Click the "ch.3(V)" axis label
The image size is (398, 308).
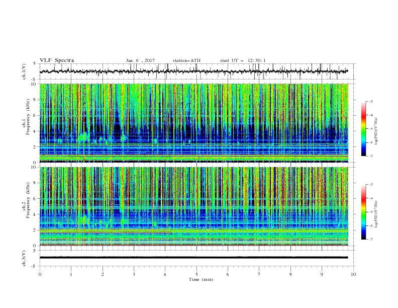tap(24, 258)
